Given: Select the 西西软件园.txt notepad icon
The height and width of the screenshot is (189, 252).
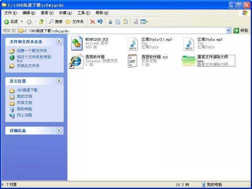Looking at the screenshot, I should (132, 61).
